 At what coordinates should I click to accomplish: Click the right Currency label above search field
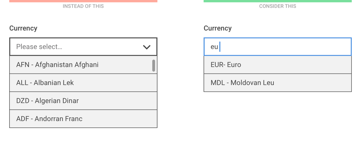tap(217, 28)
